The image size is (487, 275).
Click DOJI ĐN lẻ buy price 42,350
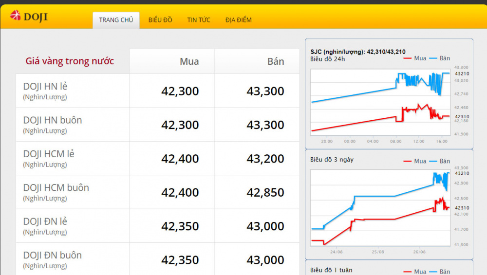click(180, 227)
